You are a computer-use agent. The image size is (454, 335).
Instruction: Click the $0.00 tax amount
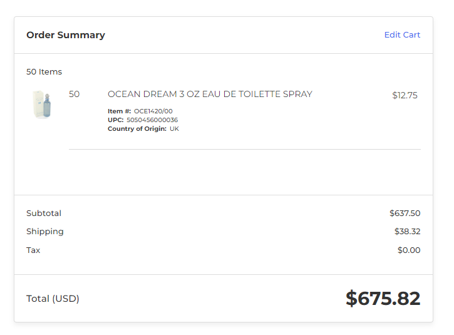click(409, 250)
